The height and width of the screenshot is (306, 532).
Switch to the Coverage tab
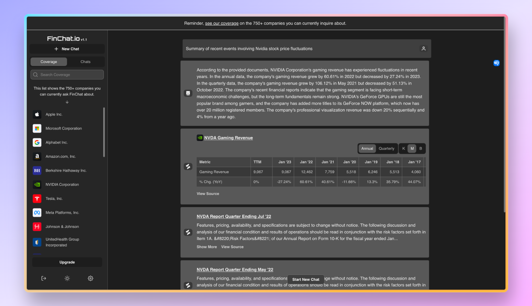point(49,62)
